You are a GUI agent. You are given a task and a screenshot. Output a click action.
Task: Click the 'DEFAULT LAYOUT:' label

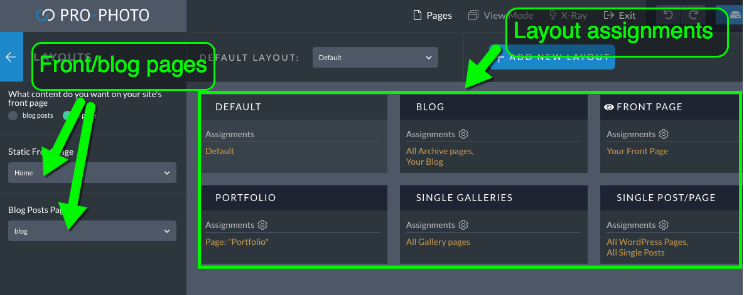pyautogui.click(x=250, y=58)
